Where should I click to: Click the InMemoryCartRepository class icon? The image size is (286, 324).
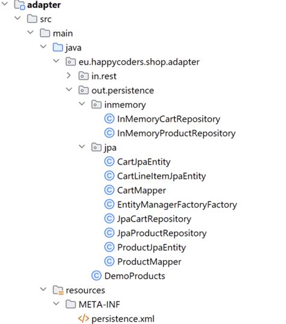coord(109,119)
